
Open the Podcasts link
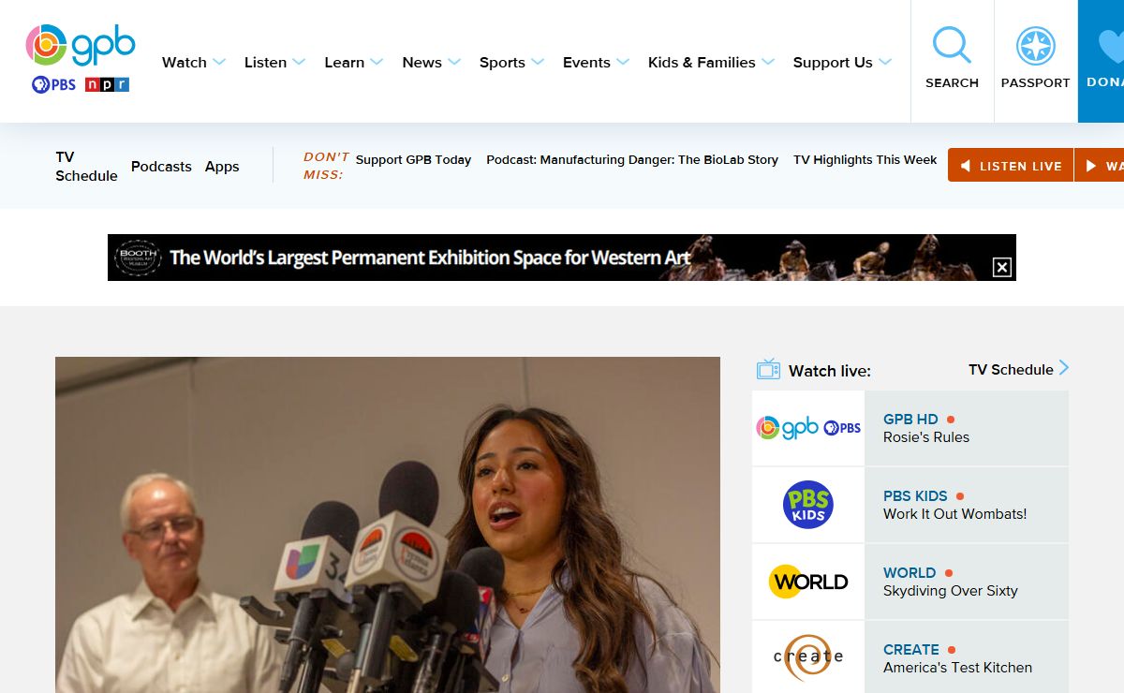coord(161,167)
